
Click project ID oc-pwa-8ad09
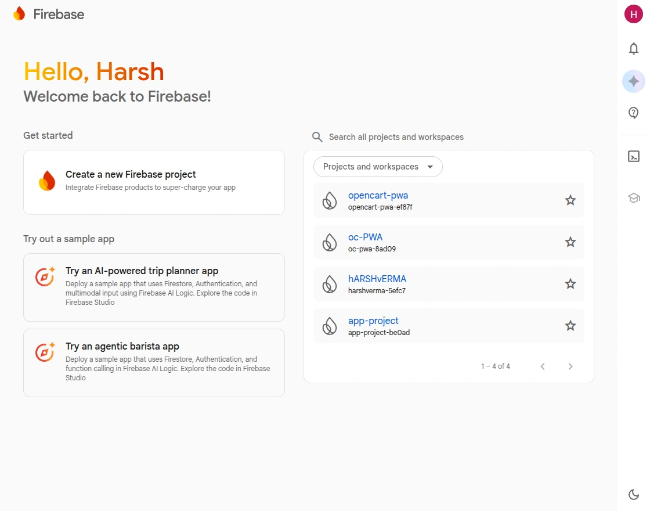click(372, 249)
